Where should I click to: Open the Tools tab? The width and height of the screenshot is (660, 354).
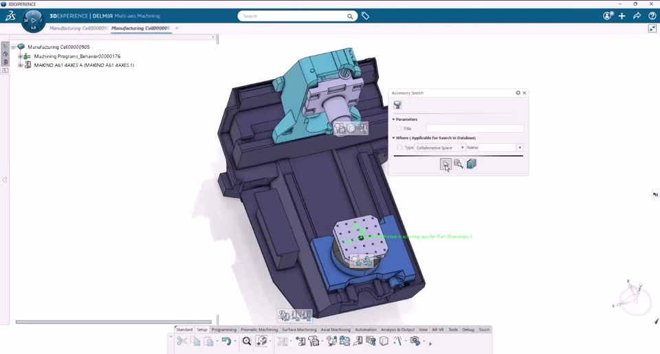[x=453, y=329]
